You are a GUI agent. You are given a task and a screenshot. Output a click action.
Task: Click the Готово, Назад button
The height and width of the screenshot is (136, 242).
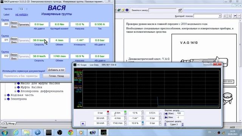pos(56,76)
